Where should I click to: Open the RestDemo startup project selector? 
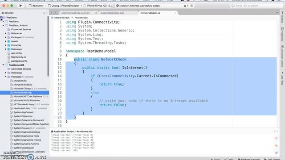(x=37, y=6)
